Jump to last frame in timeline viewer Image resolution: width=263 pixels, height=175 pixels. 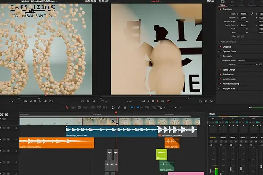click(163, 101)
